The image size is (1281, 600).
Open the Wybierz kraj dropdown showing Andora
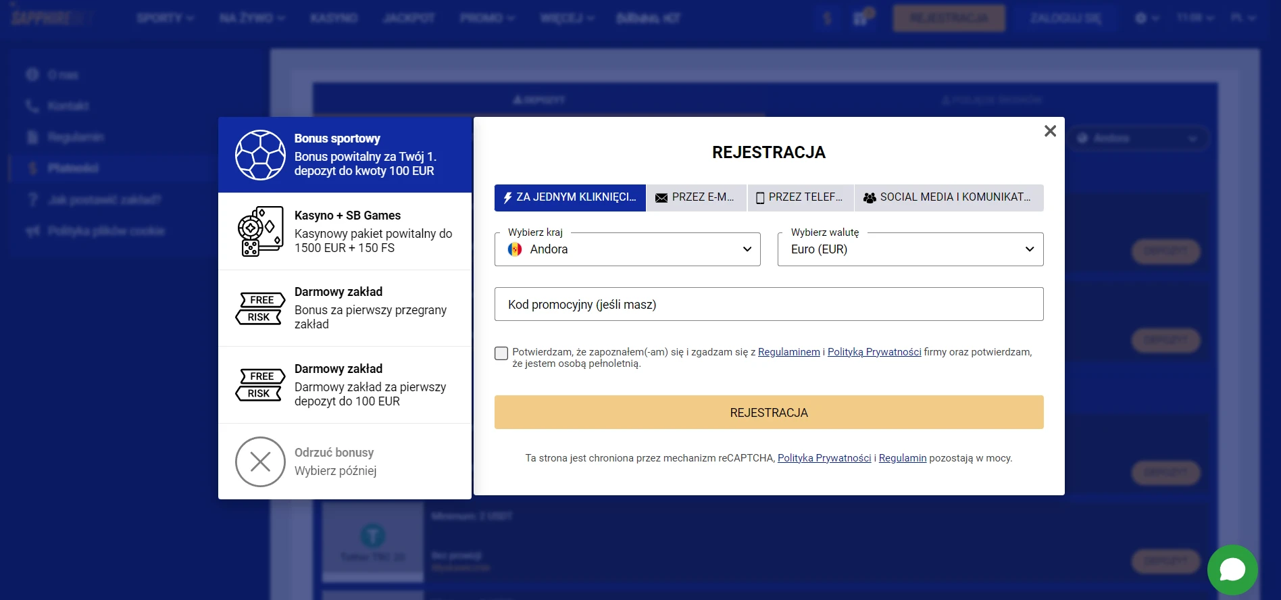[628, 249]
